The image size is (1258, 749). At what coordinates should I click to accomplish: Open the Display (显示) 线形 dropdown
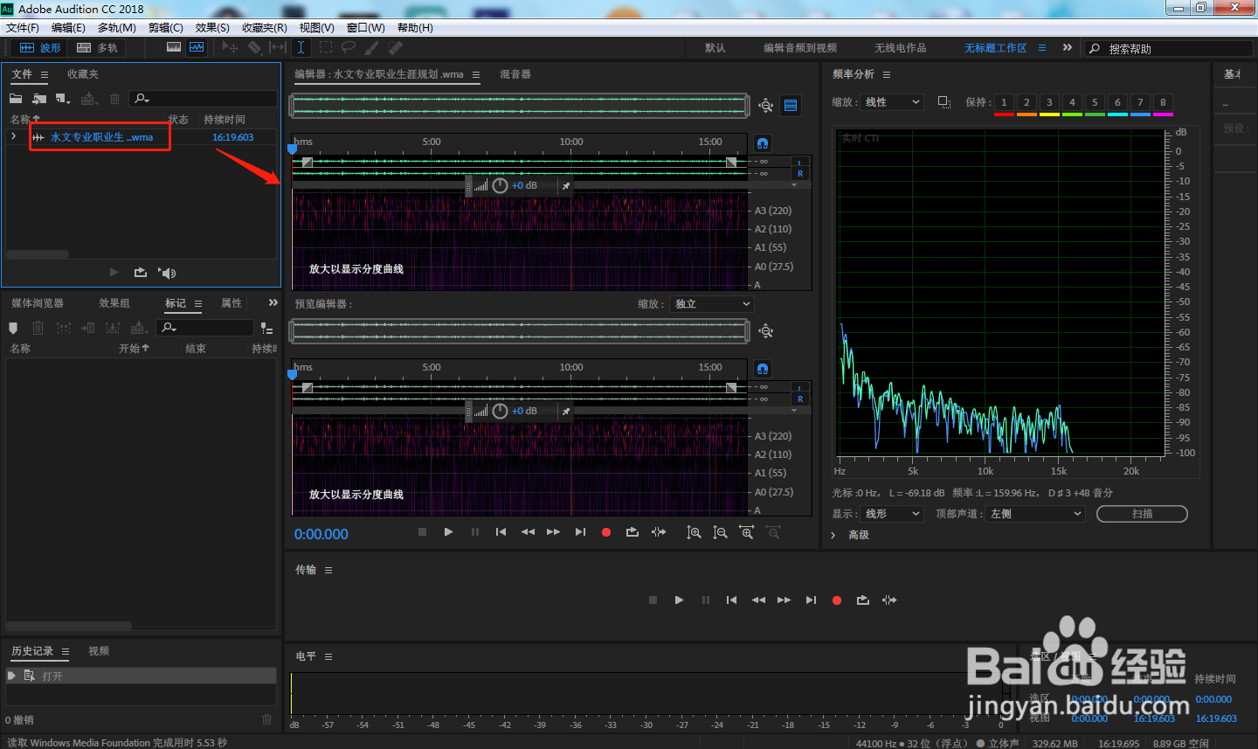point(892,514)
